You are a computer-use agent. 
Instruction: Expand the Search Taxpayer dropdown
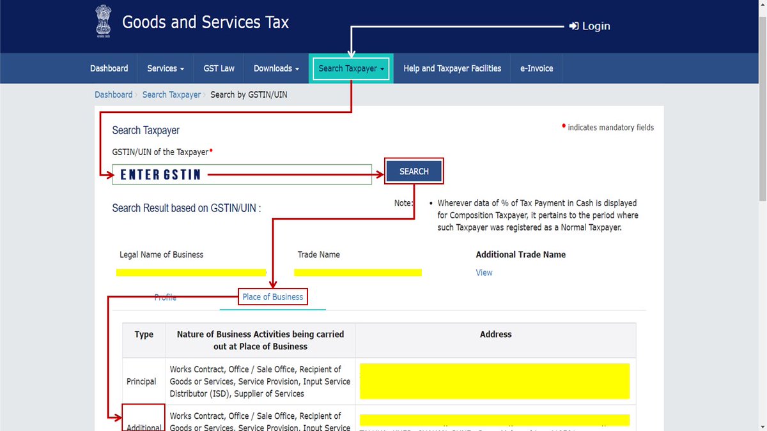pyautogui.click(x=352, y=68)
